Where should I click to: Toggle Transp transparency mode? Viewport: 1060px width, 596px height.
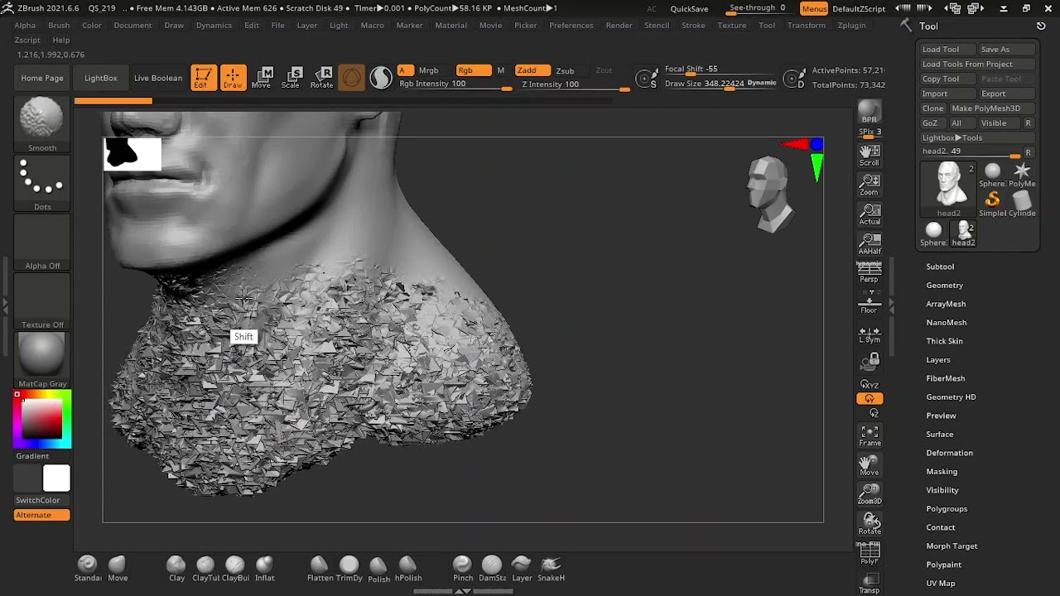pyautogui.click(x=869, y=584)
